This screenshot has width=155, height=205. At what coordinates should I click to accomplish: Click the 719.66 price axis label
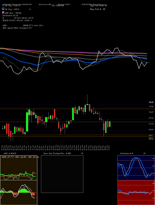pyautogui.click(x=151, y=107)
